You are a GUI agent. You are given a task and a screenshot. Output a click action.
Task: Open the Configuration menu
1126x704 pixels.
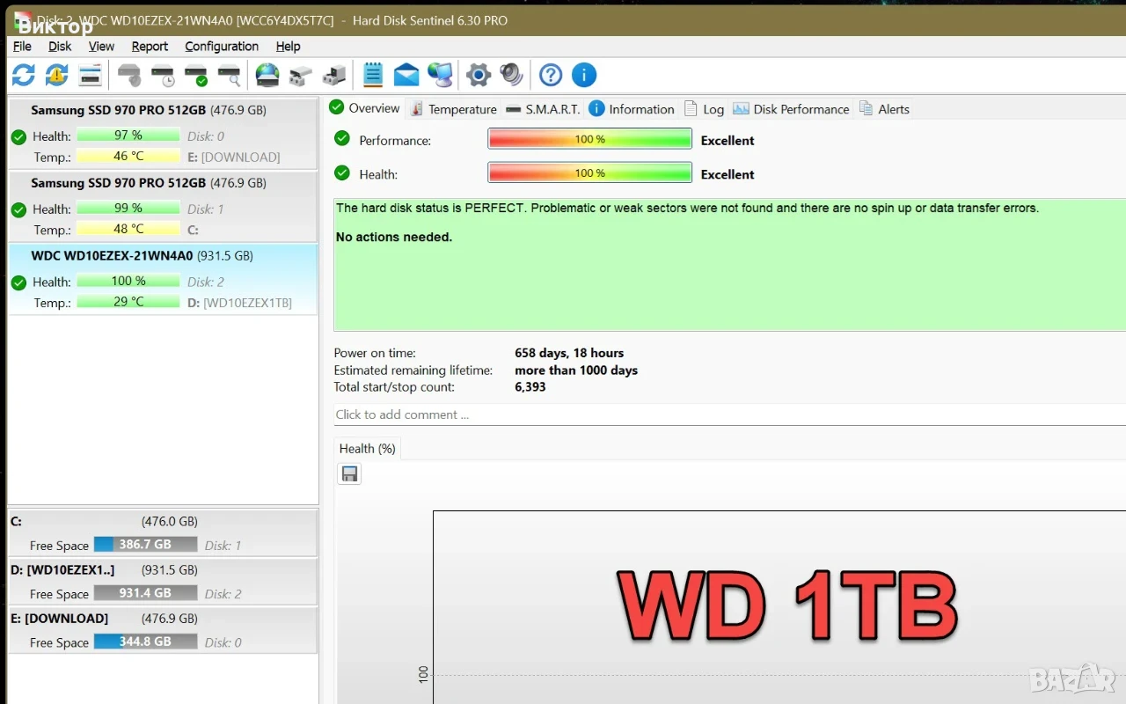222,46
